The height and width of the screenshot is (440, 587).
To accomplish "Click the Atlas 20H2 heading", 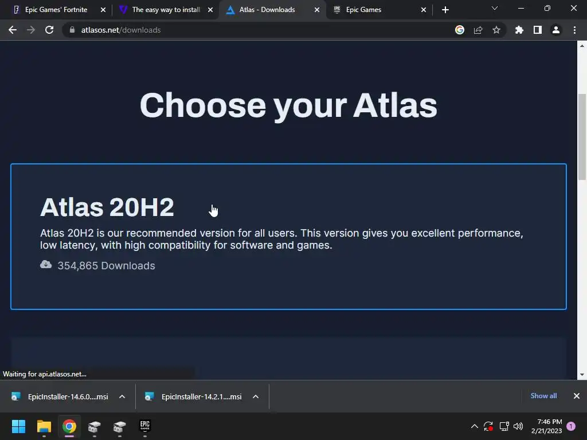I will pos(107,207).
